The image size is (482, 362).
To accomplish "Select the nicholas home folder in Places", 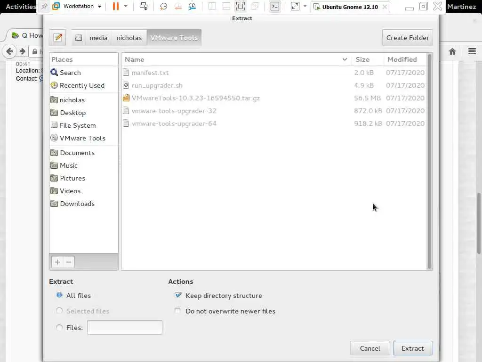I will 84,100.
